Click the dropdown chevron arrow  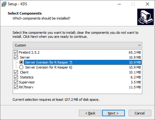tap(139, 45)
